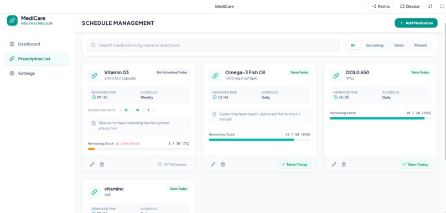
Task: Switch to the Upcoming filter
Action: (x=374, y=45)
